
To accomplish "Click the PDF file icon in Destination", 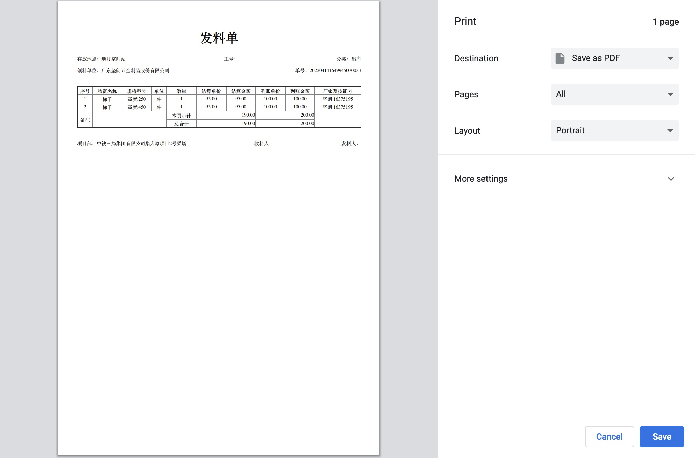I will click(x=560, y=58).
